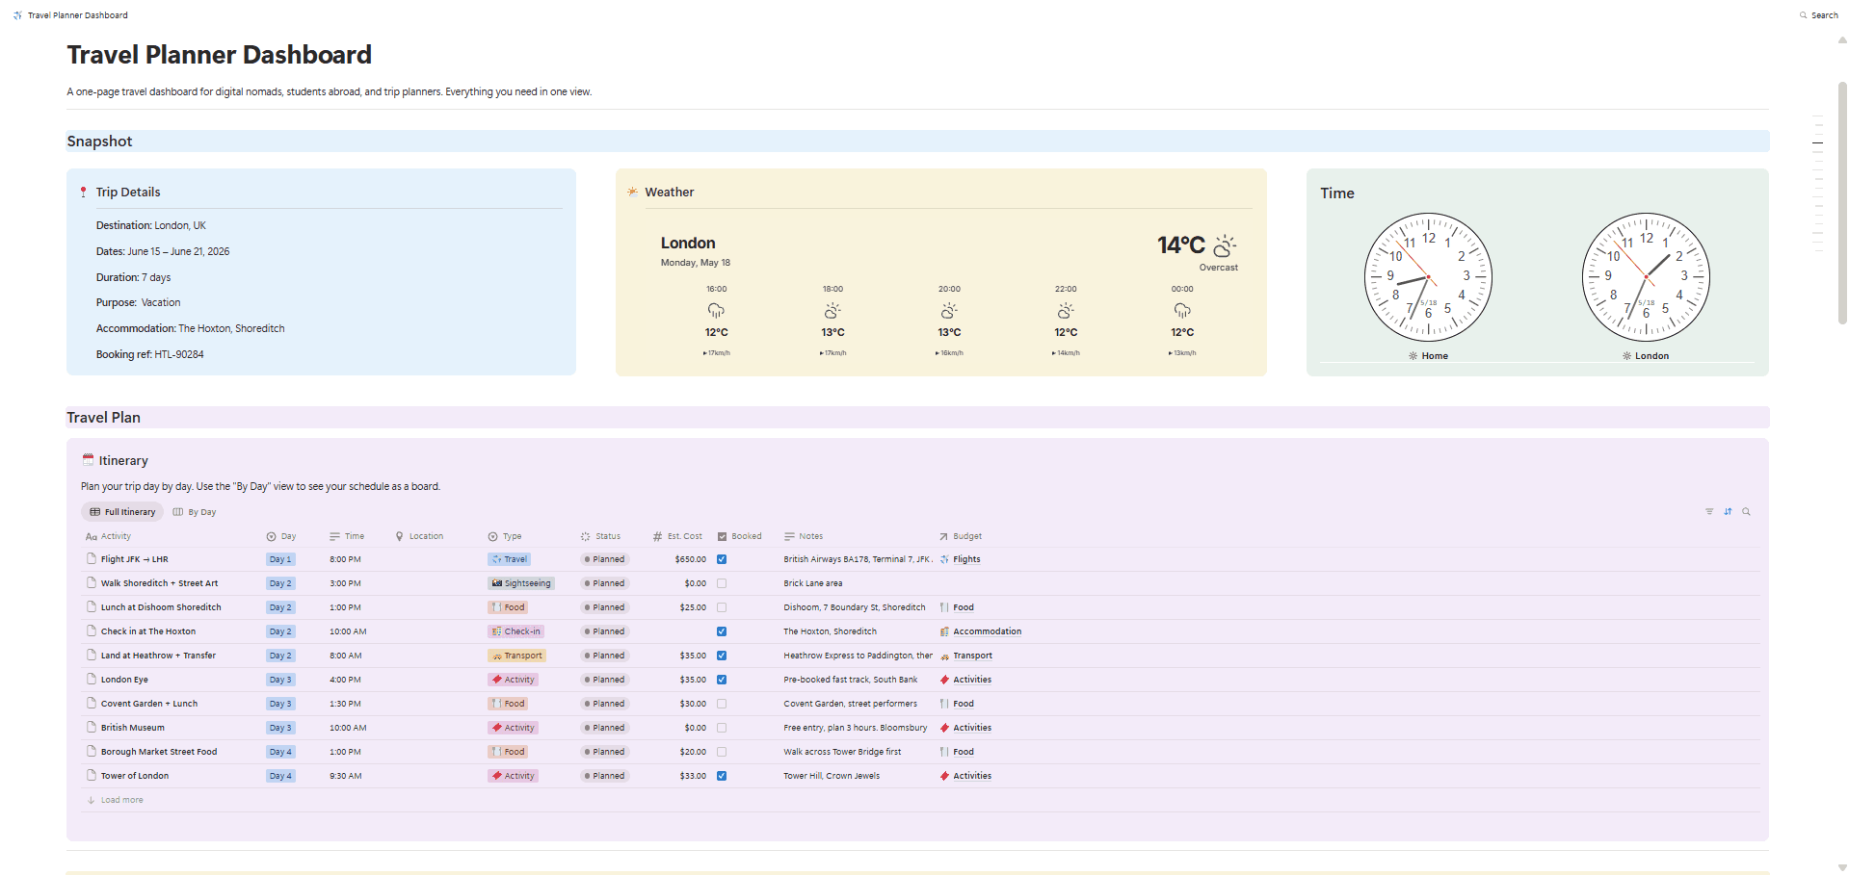This screenshot has height=875, width=1849.
Task: Check Booked for Covent Garden + Lunch
Action: 722,704
